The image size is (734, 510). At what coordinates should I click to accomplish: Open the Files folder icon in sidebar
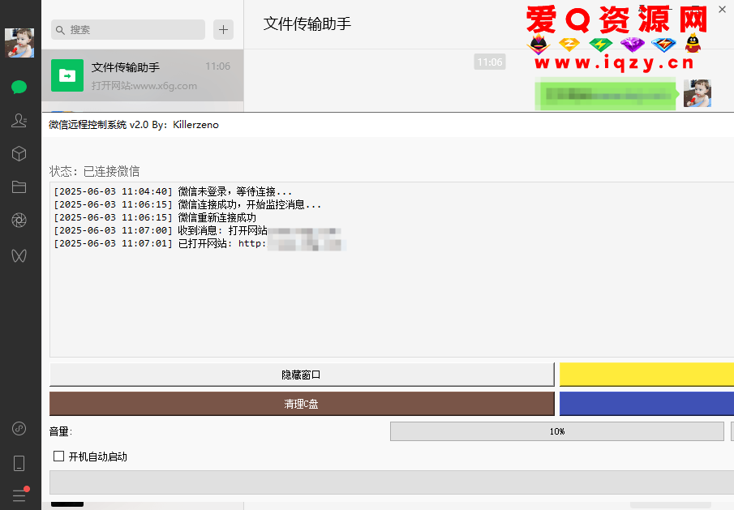coord(19,187)
